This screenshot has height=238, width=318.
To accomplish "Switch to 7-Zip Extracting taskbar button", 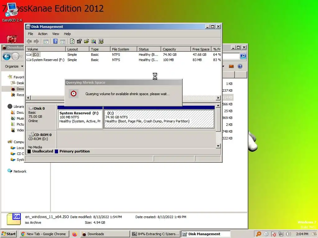I will 156,234.
